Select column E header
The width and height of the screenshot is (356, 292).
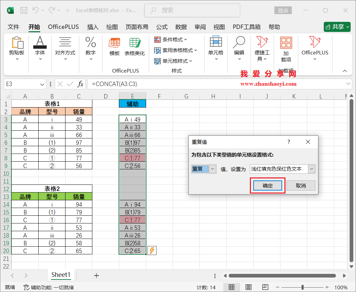[132, 96]
